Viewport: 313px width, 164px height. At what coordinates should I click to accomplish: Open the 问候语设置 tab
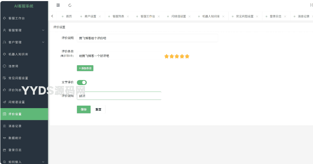(179, 16)
